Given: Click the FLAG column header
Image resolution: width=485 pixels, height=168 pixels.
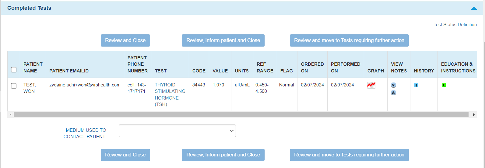Looking at the screenshot, I should point(286,71).
